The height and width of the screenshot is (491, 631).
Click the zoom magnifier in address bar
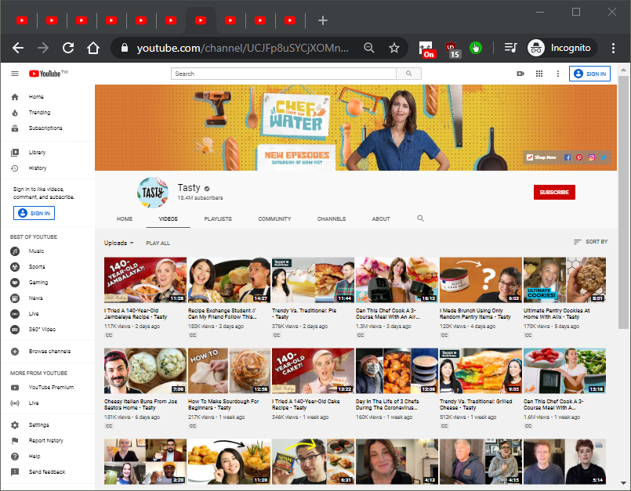(x=368, y=49)
